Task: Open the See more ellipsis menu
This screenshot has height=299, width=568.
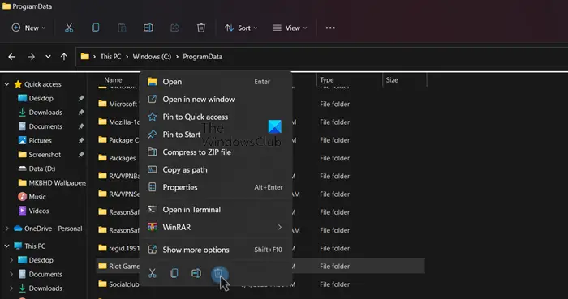Action: tap(330, 28)
